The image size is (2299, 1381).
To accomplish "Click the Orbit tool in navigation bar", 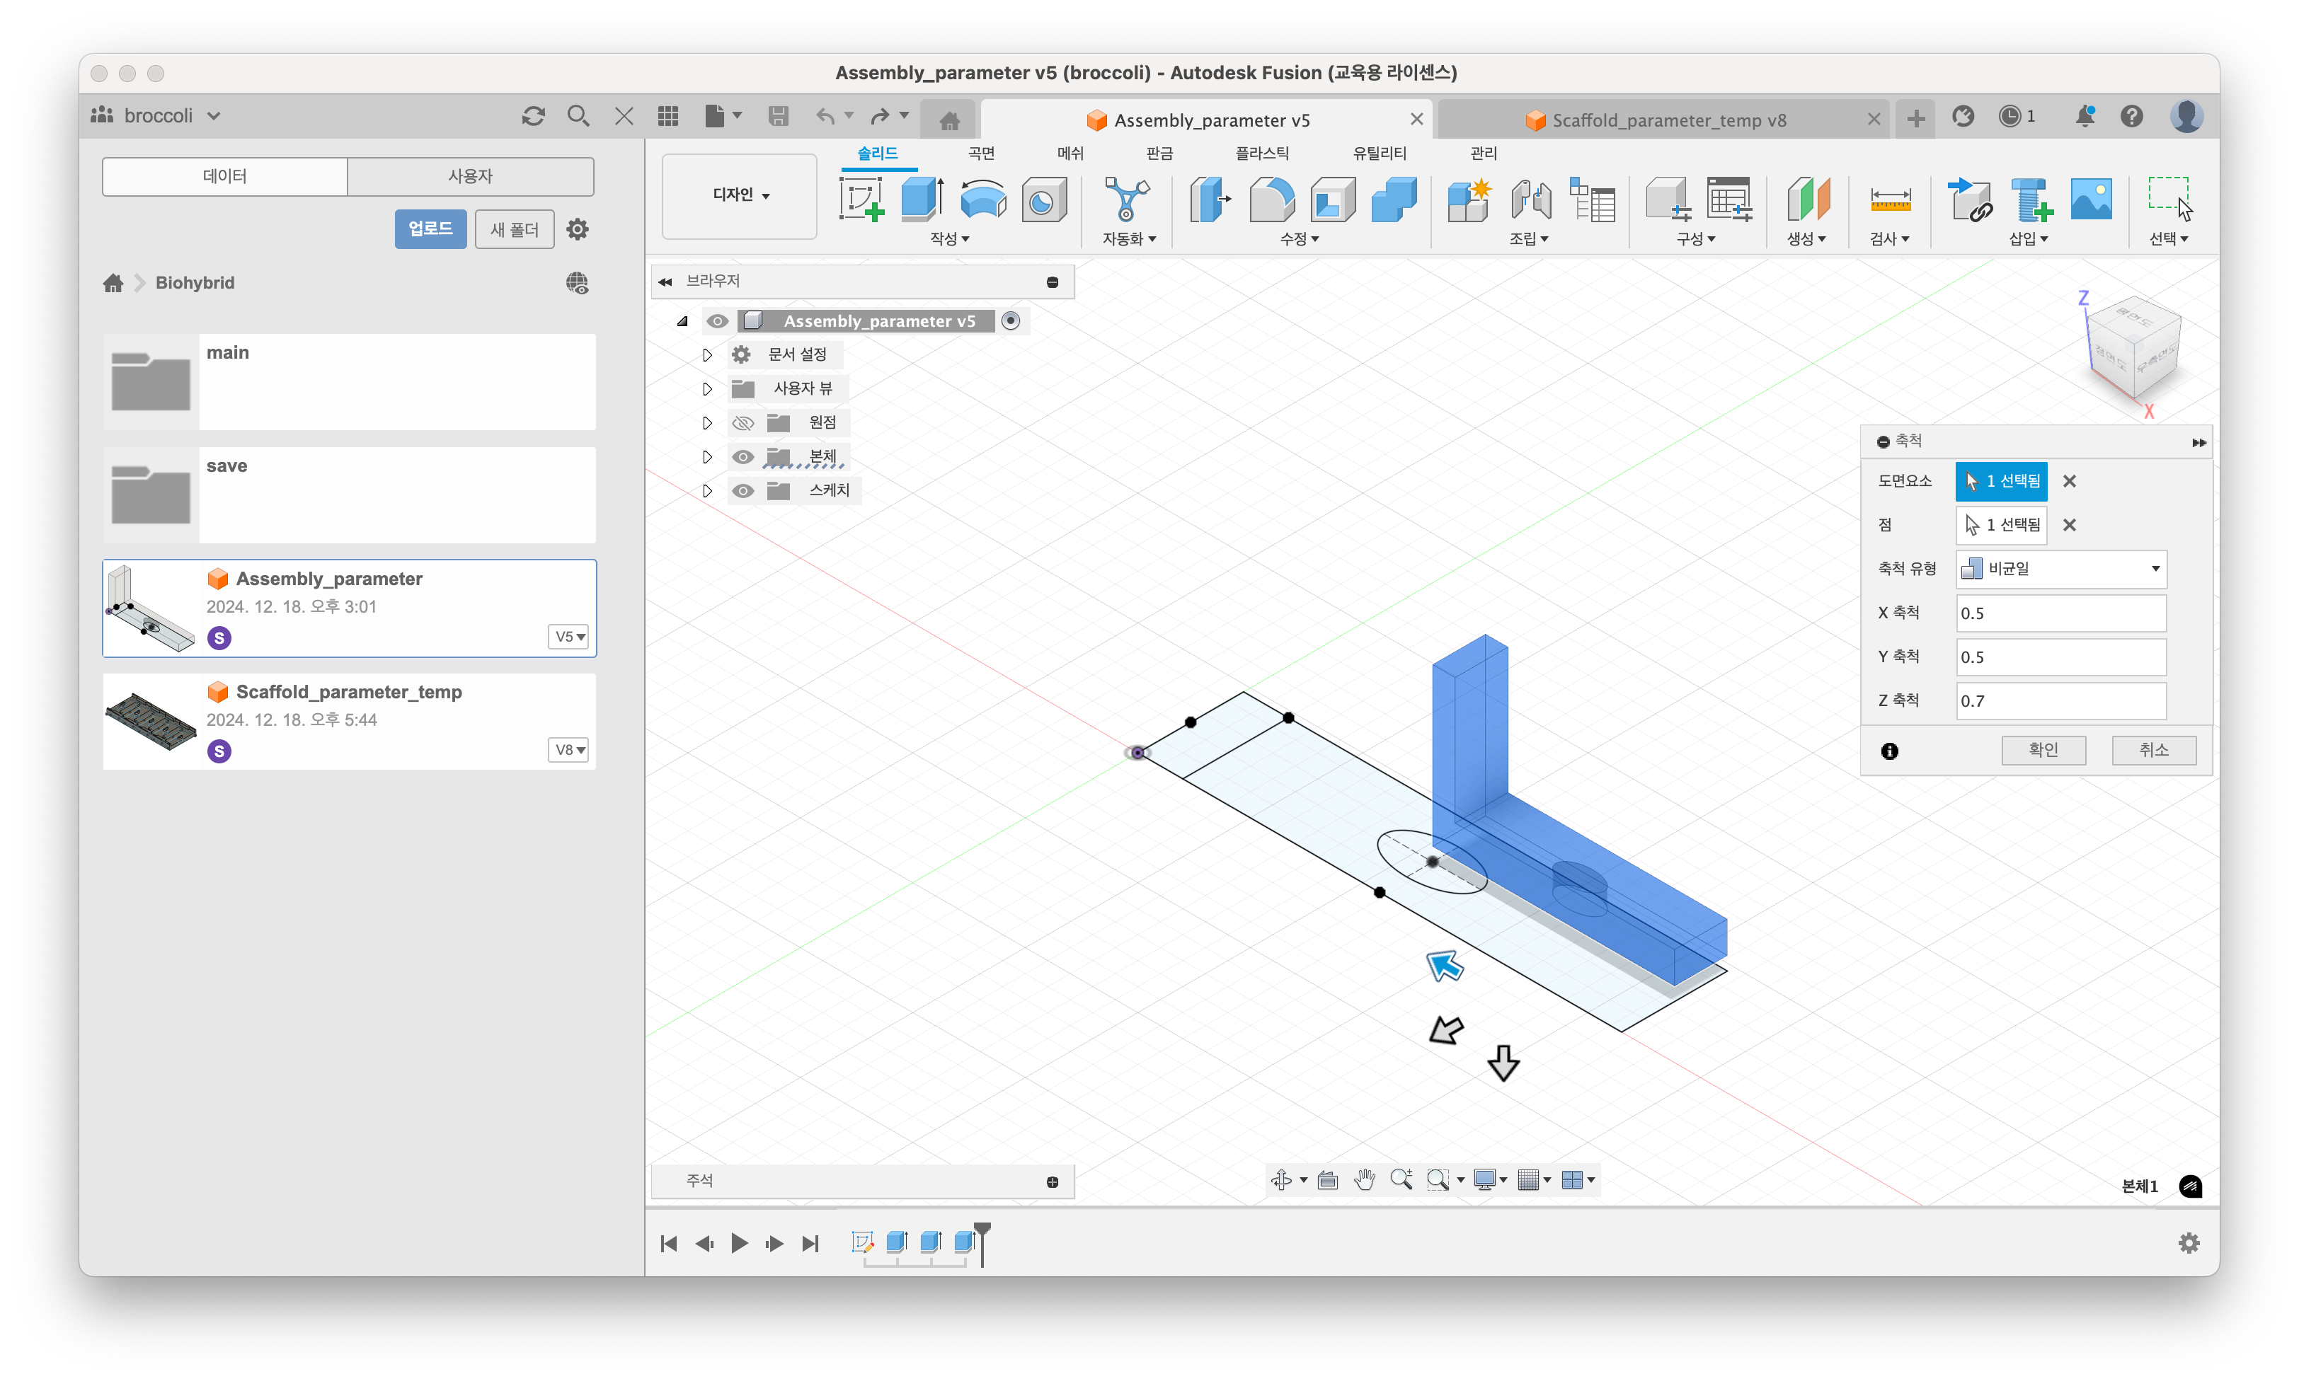I will click(x=1280, y=1180).
